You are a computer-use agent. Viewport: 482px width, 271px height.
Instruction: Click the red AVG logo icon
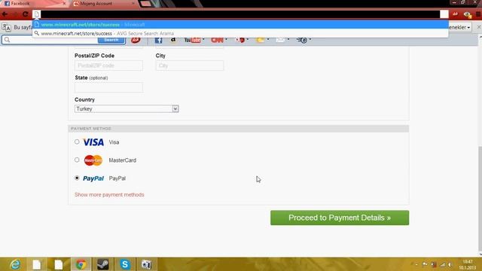pyautogui.click(x=136, y=40)
